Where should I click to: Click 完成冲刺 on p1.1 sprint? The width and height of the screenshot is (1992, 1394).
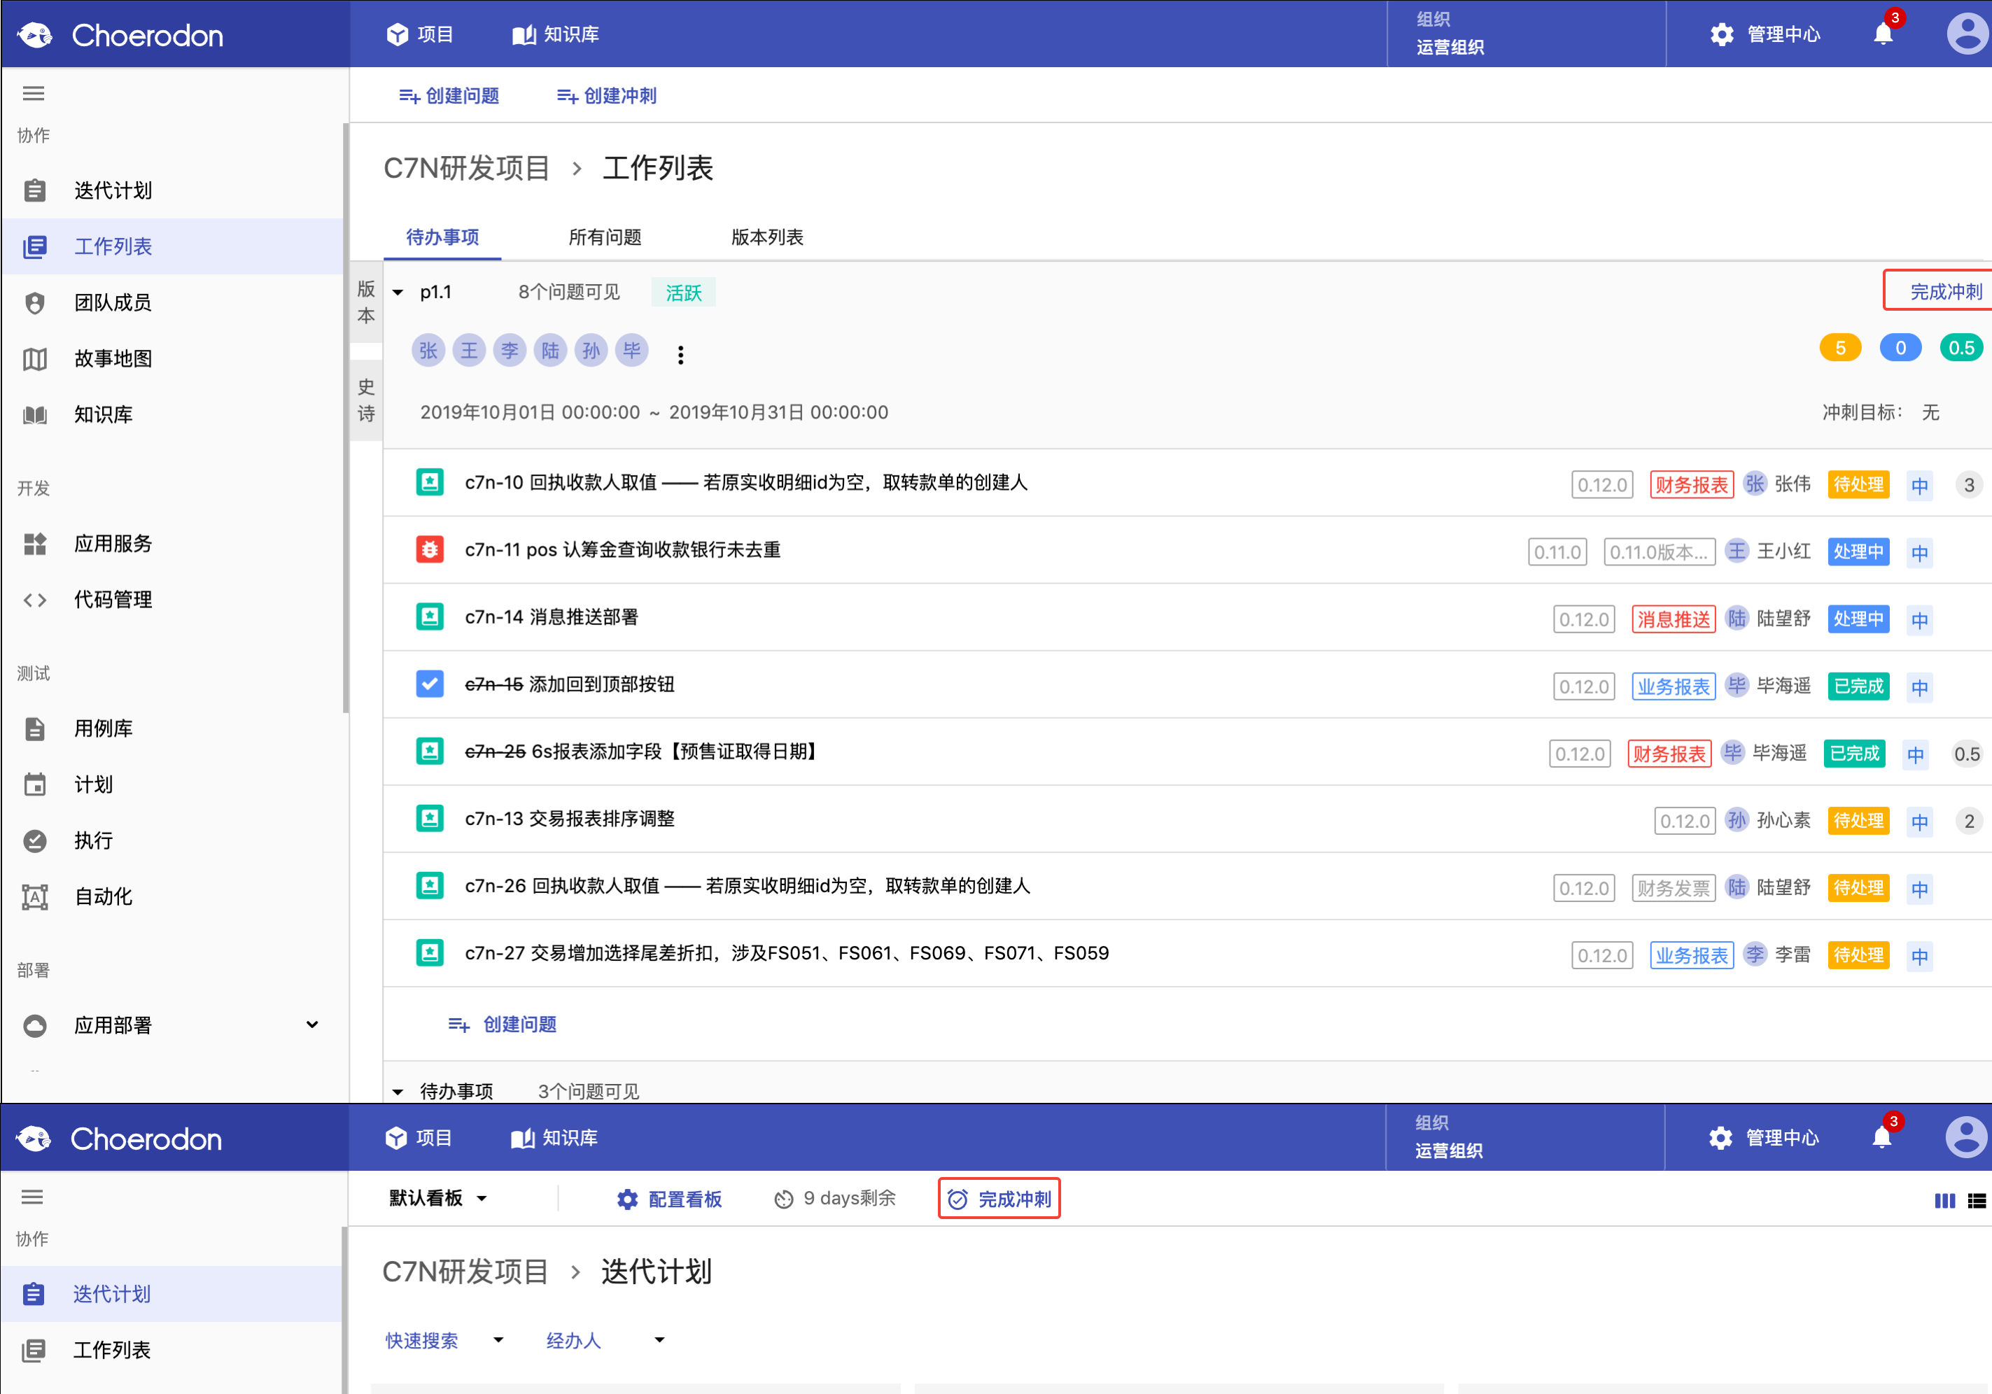tap(1945, 291)
